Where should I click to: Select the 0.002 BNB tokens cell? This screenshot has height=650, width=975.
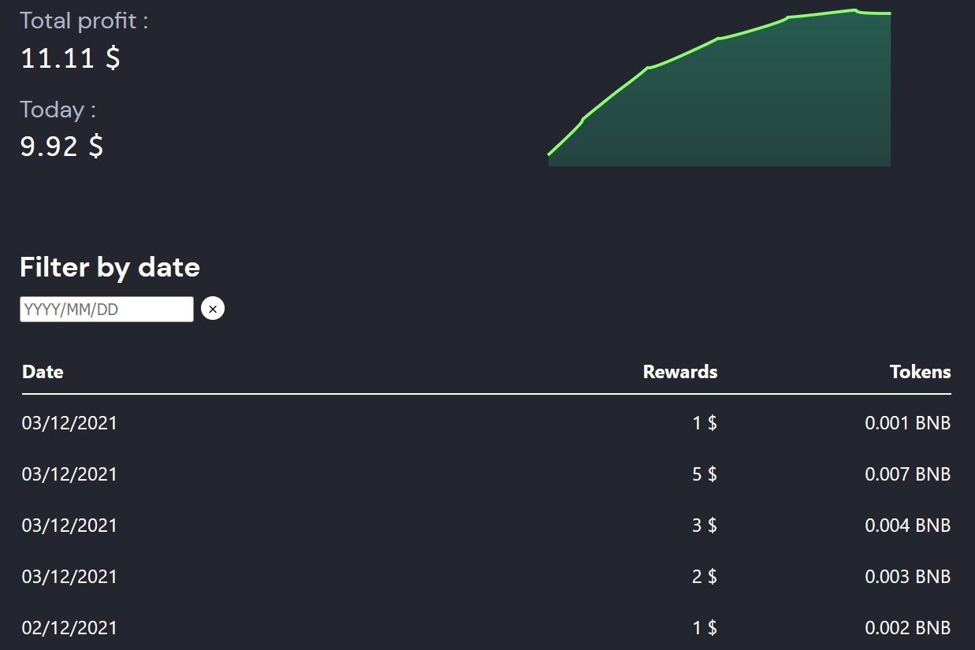[907, 628]
